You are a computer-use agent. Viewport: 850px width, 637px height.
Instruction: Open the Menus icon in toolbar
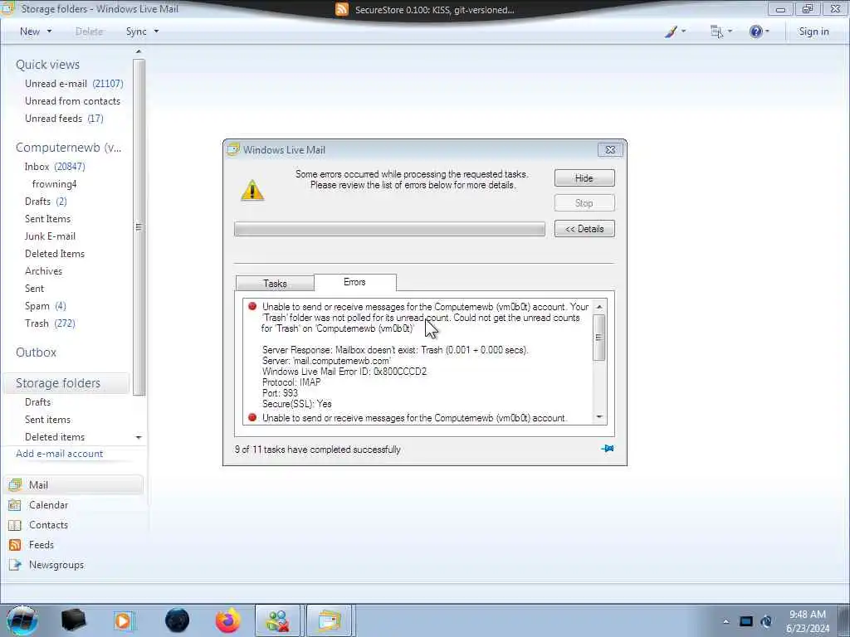pos(716,32)
